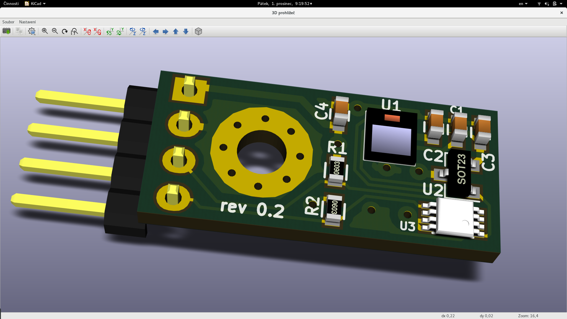
Task: Open the Soubor menu
Action: 8,22
